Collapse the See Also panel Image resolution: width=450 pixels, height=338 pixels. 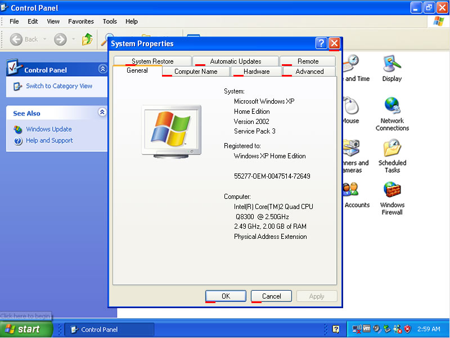pyautogui.click(x=102, y=113)
